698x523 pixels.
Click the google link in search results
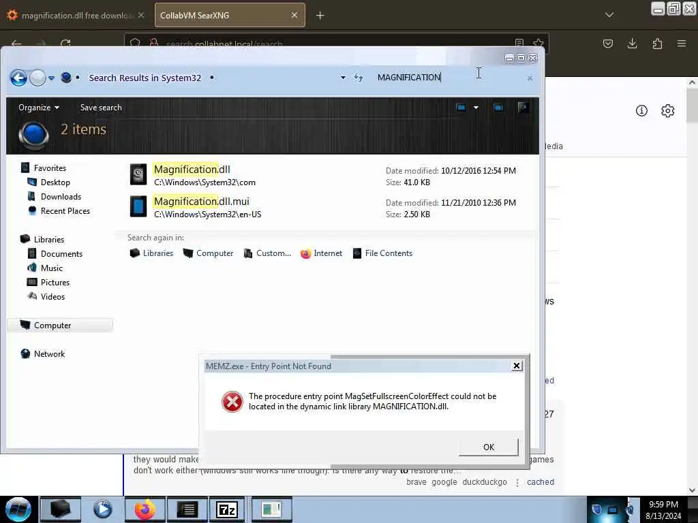coord(444,482)
